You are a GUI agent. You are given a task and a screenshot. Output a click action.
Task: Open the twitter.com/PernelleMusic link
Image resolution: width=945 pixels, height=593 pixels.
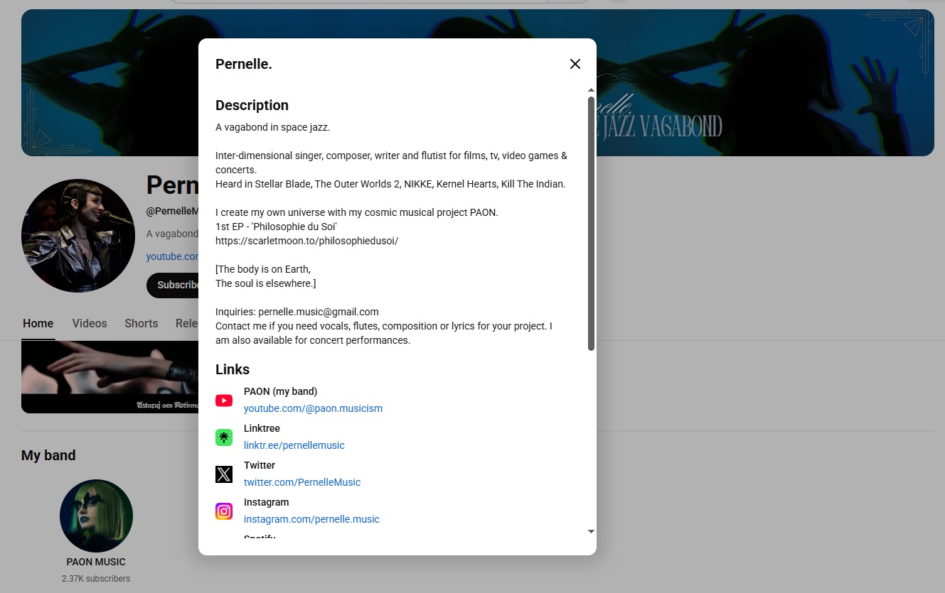pos(302,482)
